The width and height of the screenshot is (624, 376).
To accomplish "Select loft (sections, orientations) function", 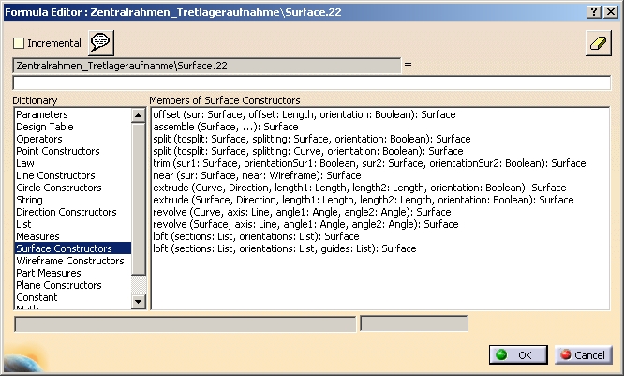I will pos(256,236).
